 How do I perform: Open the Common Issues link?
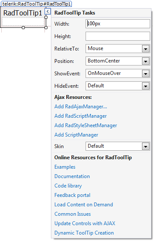[x=72, y=214]
